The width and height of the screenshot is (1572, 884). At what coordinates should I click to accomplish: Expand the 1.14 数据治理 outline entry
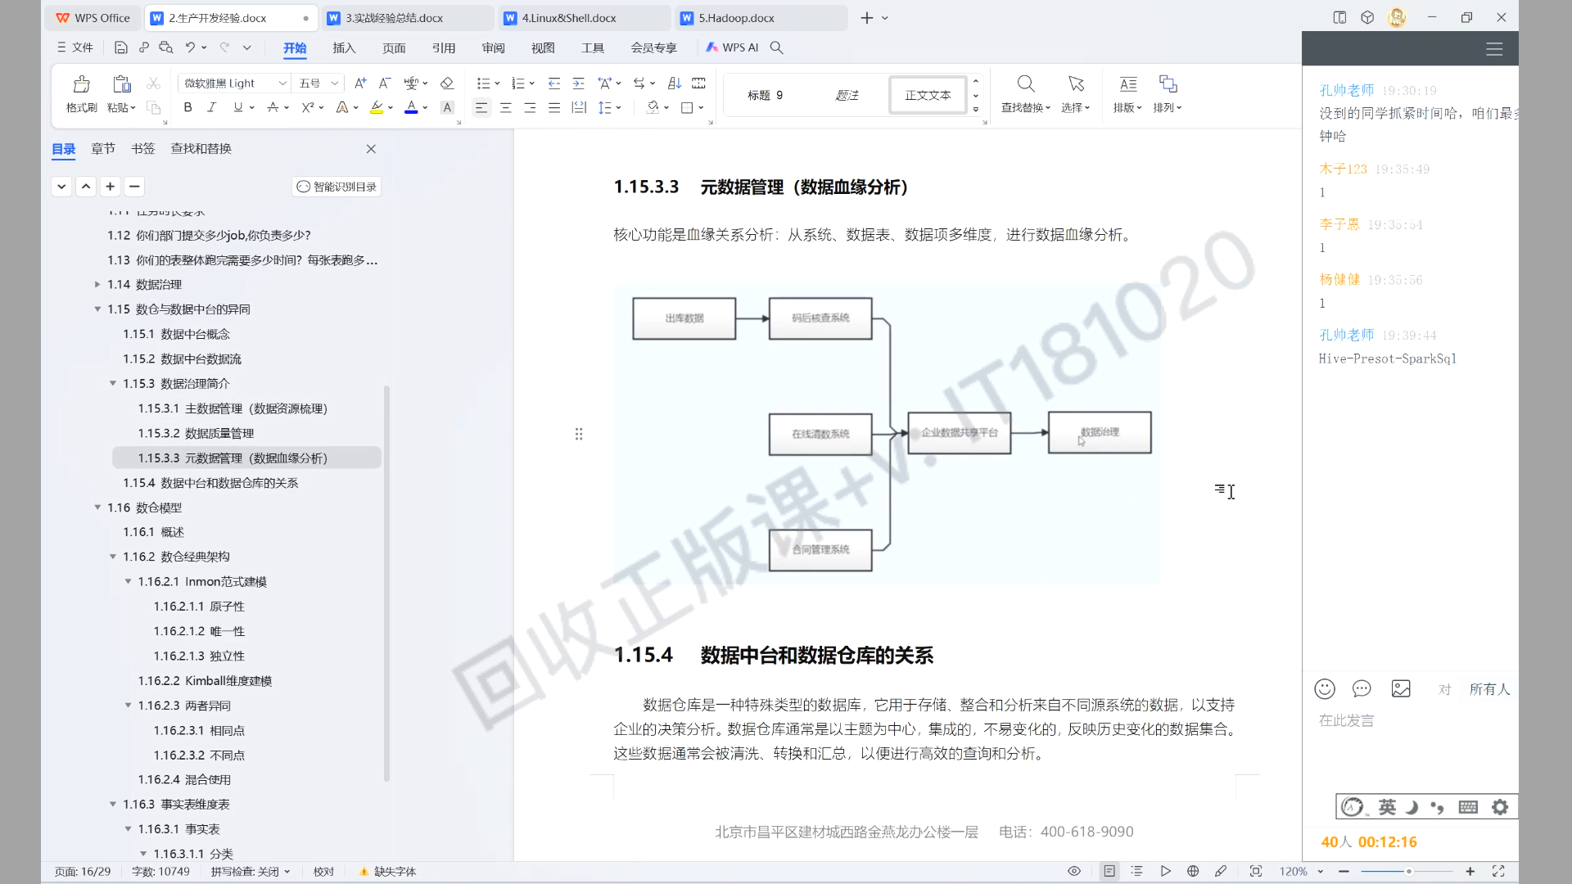coord(97,284)
